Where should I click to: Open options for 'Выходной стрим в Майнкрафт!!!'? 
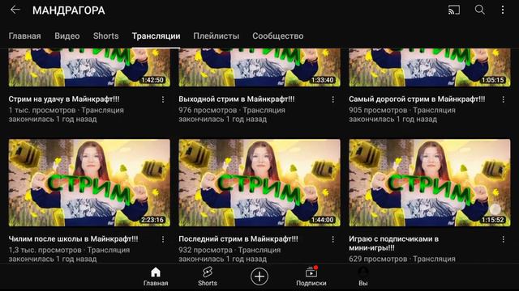(x=333, y=99)
